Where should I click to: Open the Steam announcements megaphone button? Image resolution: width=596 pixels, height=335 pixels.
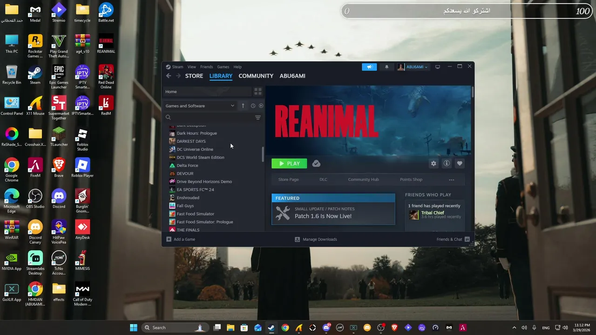click(x=369, y=67)
